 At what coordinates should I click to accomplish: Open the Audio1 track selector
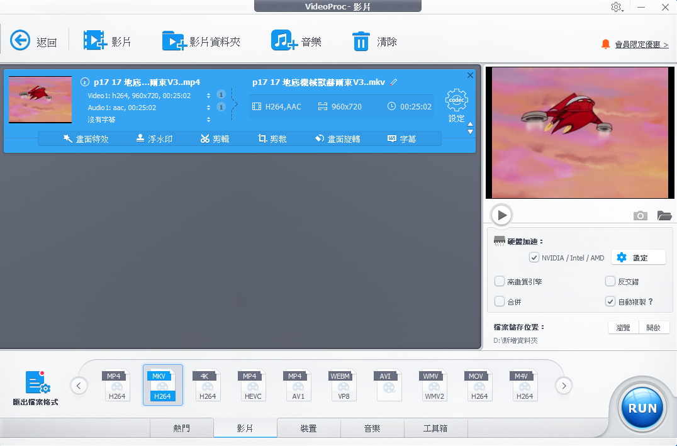(208, 107)
